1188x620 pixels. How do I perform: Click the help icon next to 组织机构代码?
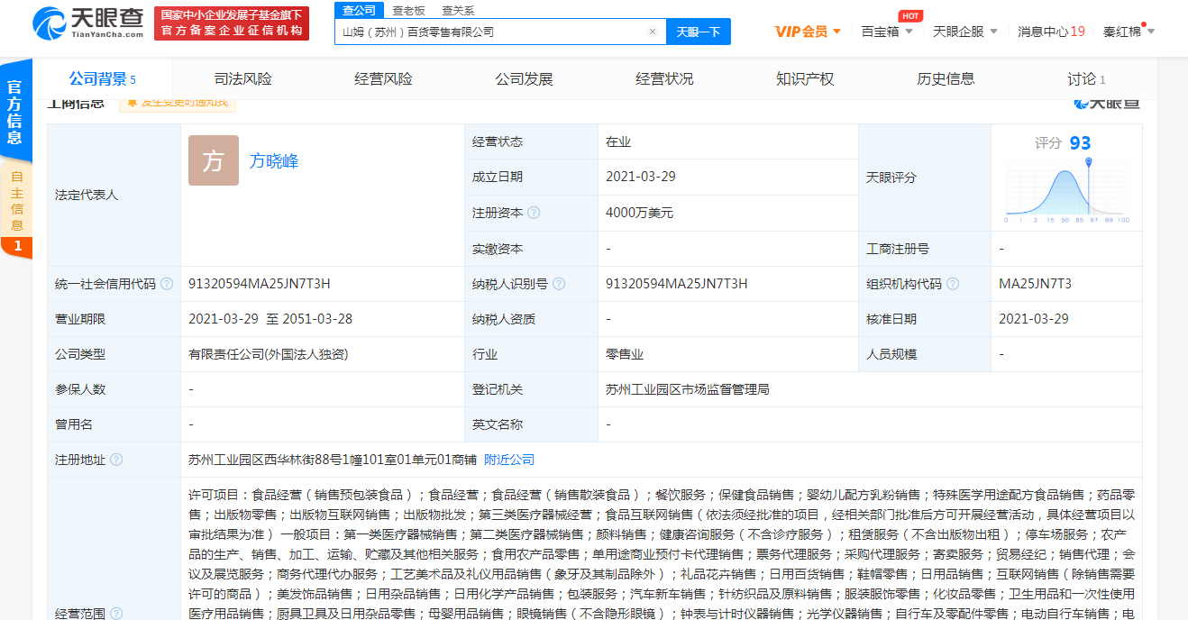pos(953,284)
